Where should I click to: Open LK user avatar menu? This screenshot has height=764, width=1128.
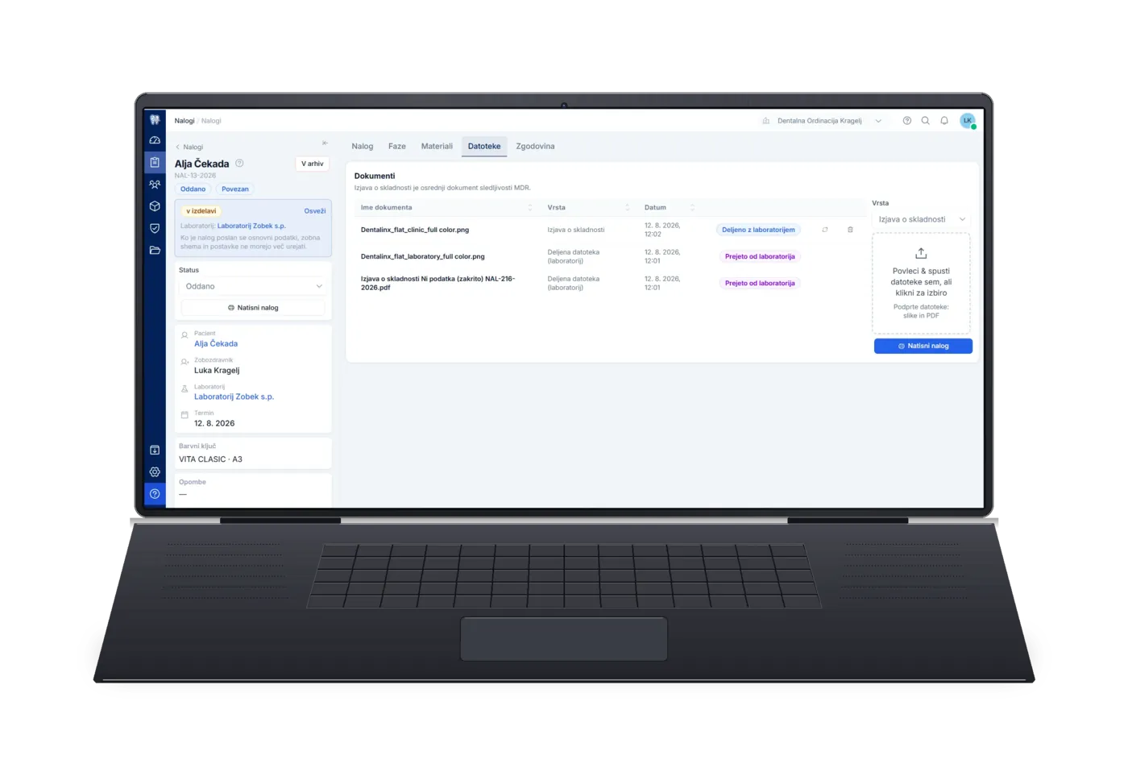point(968,121)
